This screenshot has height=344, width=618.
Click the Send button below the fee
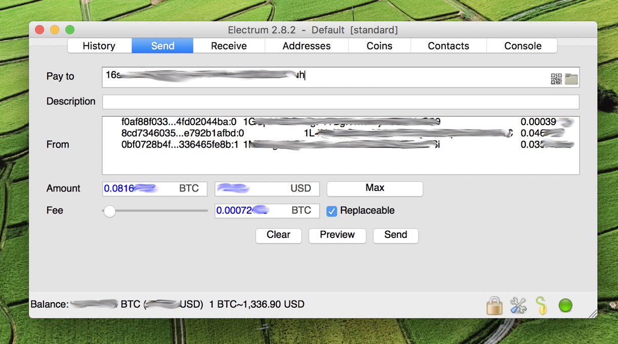click(396, 235)
